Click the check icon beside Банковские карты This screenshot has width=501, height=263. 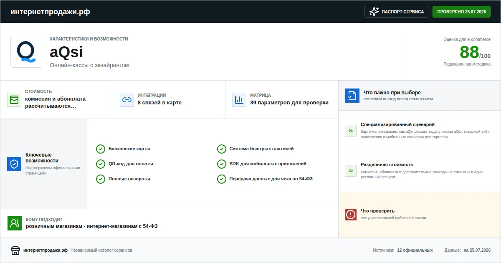(x=101, y=149)
